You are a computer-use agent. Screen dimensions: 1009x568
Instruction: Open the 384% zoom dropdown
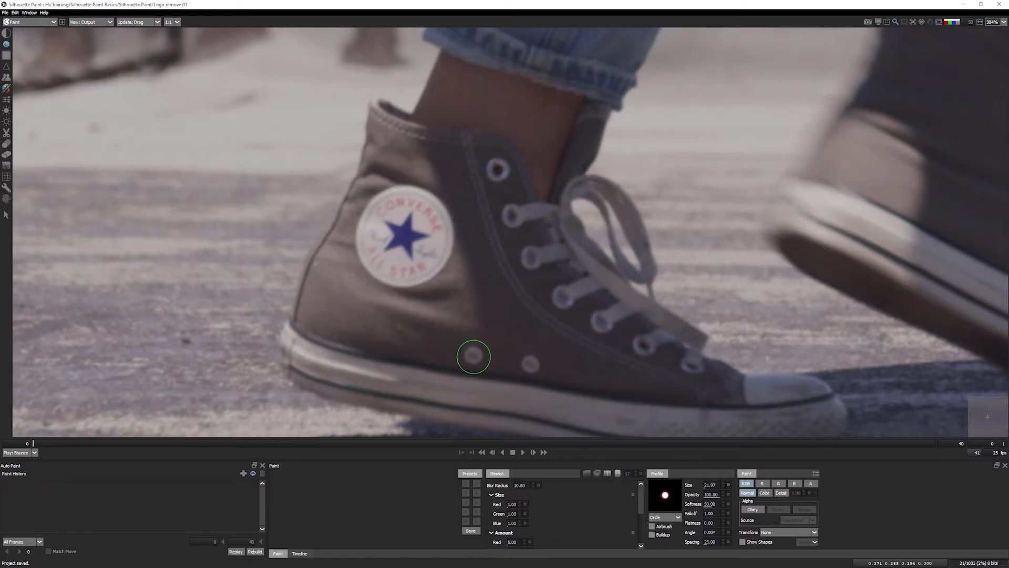pyautogui.click(x=996, y=22)
